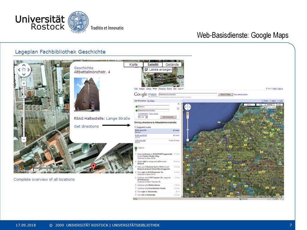
Task: Toggle 'Labels anzeigen' checkbox
Action: (x=146, y=69)
